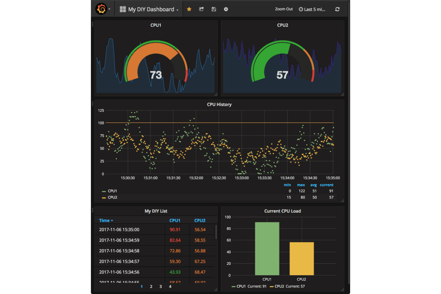Open the Grafana logo main menu

[x=103, y=9]
